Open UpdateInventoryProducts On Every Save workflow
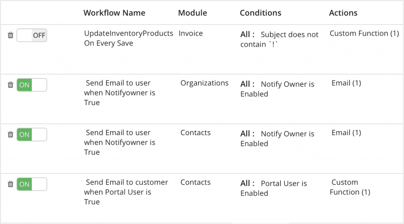 [x=129, y=38]
